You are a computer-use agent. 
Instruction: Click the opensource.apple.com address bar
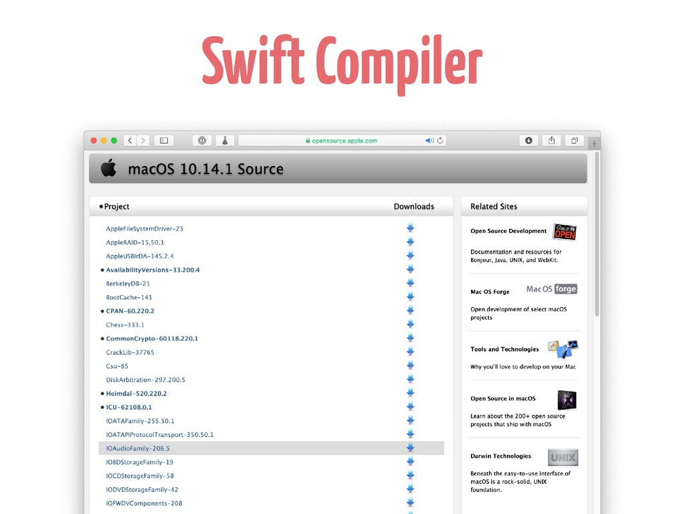click(x=342, y=141)
